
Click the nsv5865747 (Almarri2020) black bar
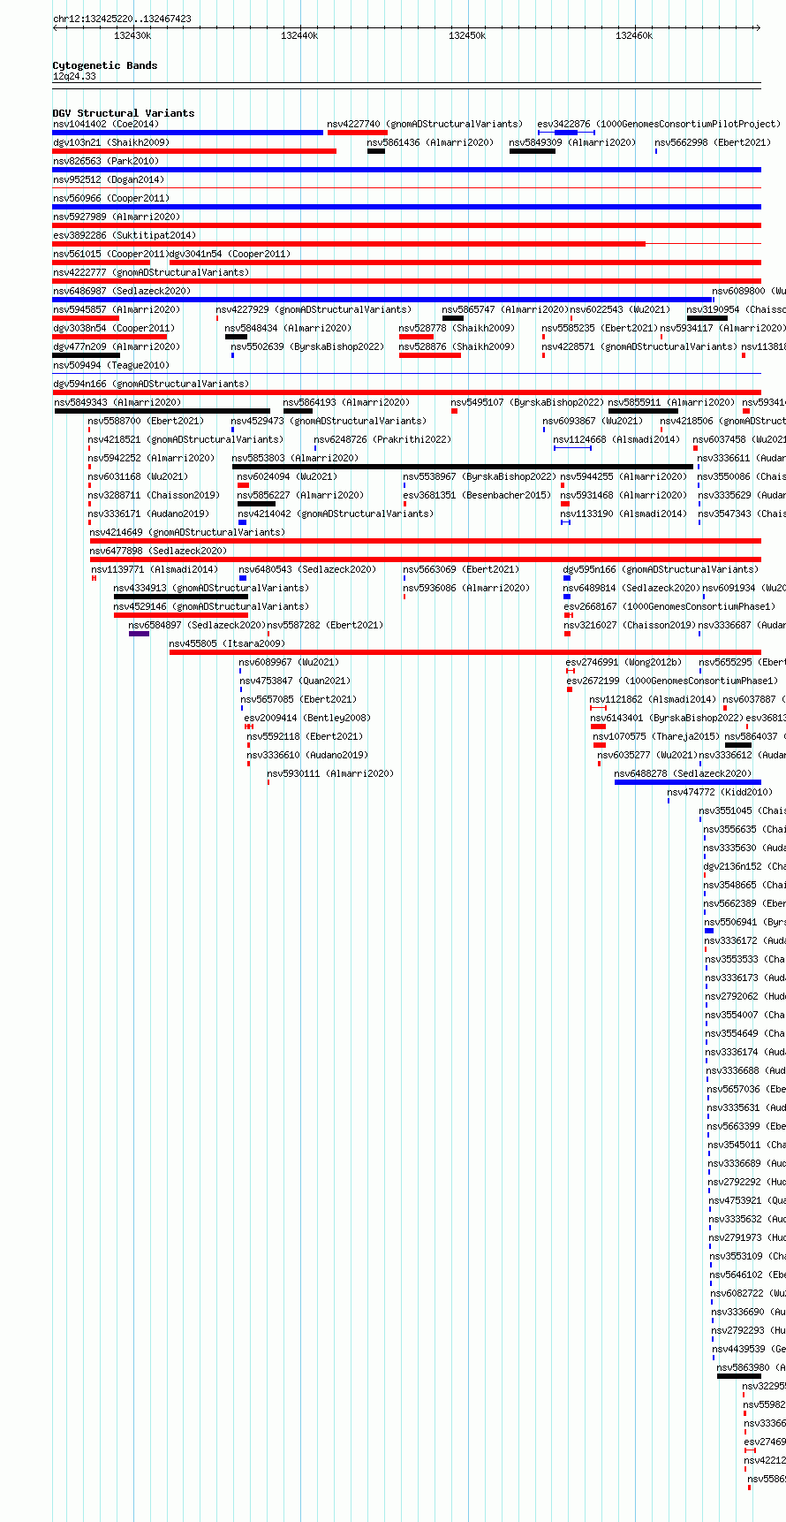(x=453, y=318)
